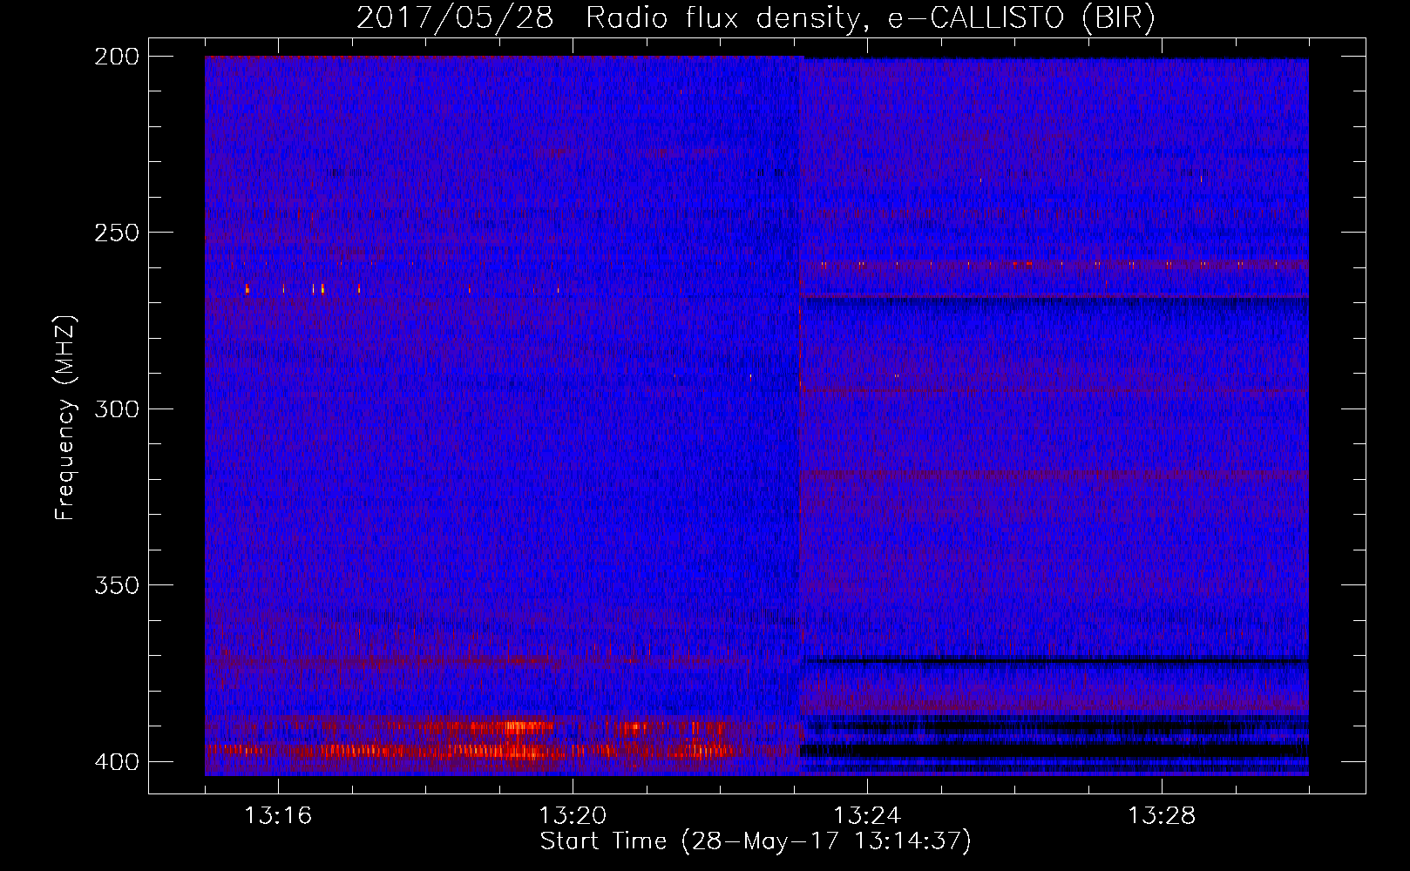Click the 13:16 time tick label

click(278, 816)
